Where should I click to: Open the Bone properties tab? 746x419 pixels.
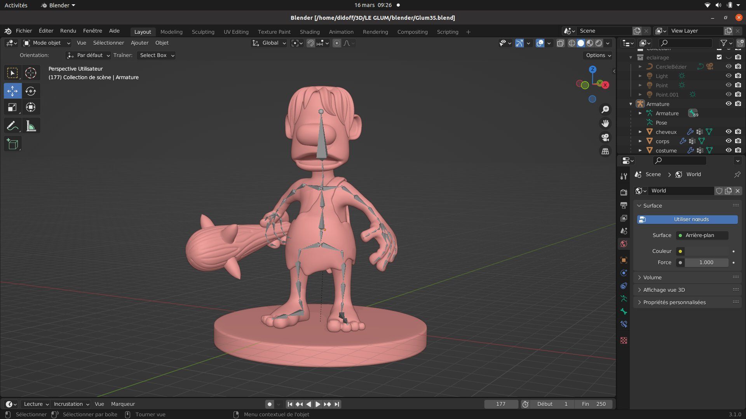pos(624,312)
